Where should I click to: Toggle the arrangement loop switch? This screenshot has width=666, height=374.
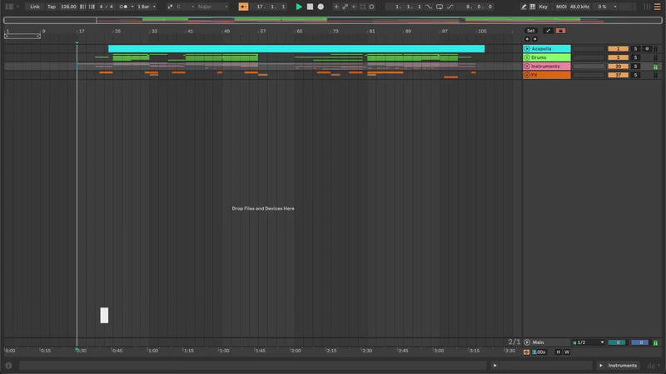440,7
